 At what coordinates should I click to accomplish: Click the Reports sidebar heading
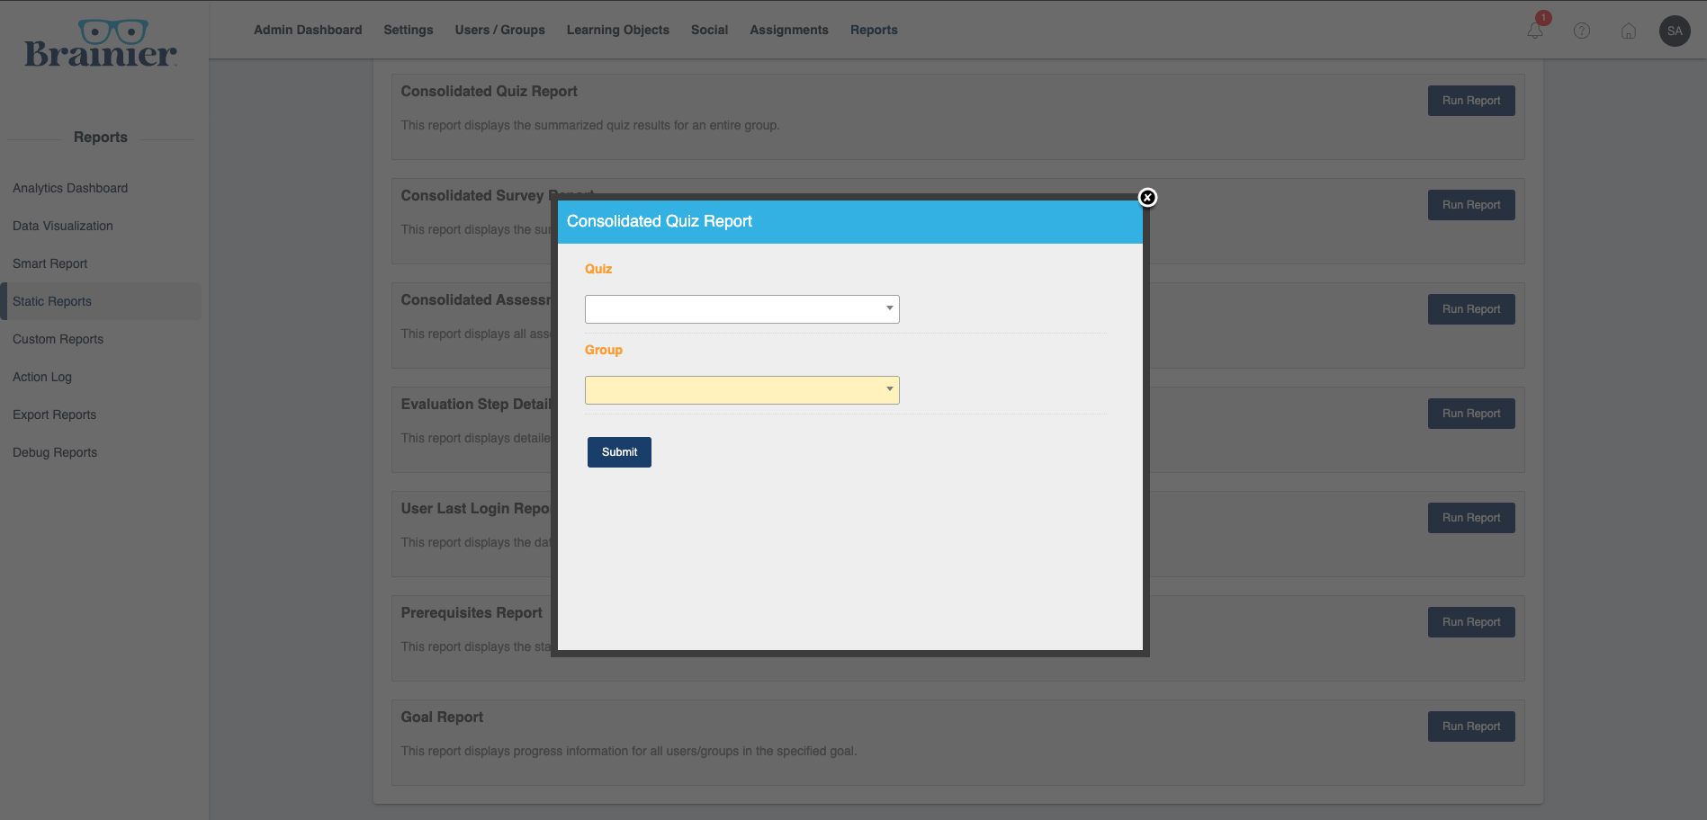pos(101,137)
